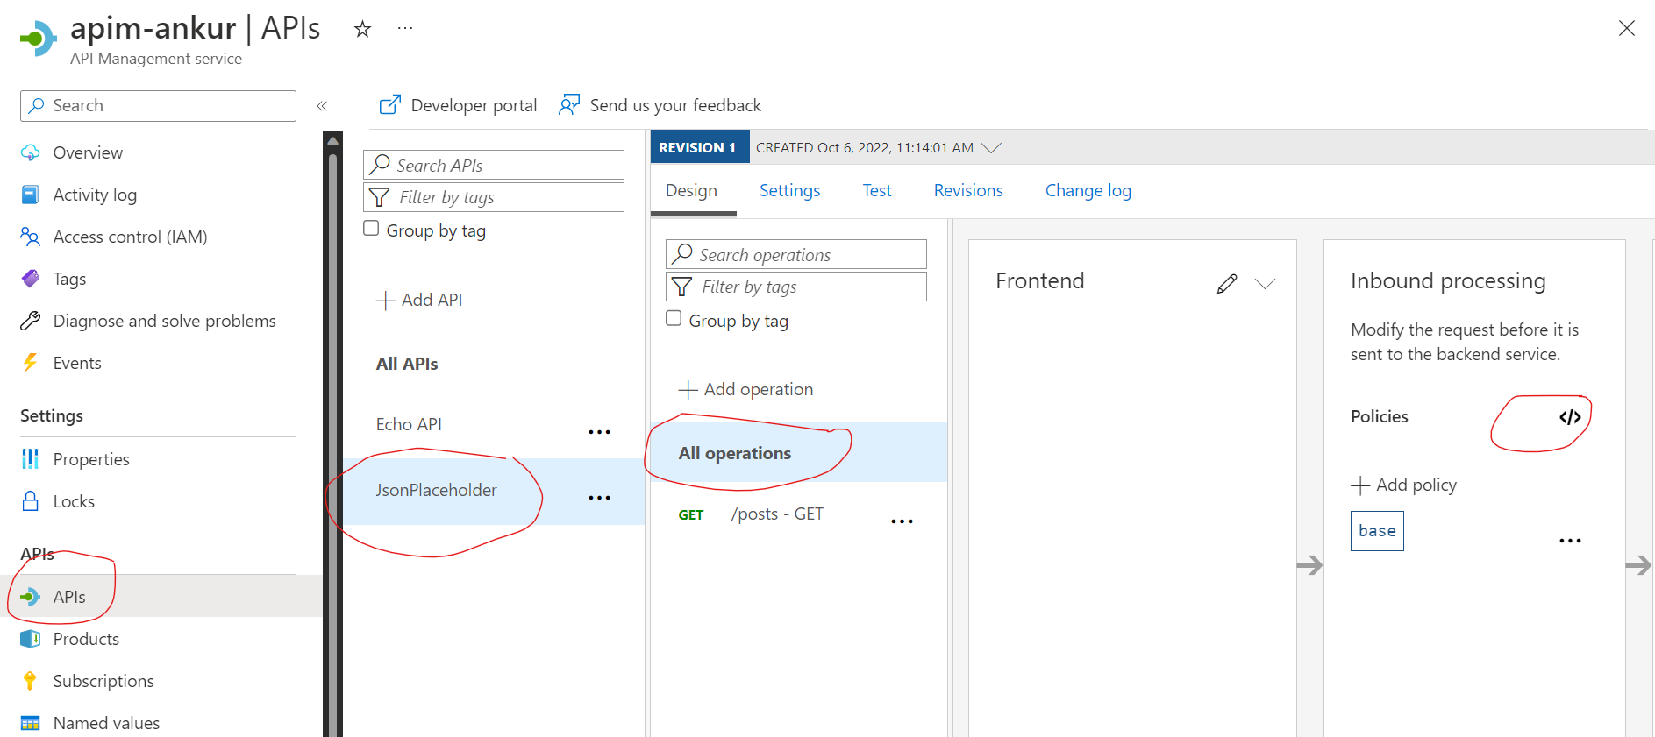
Task: Click the left menu vertical scrollbar
Action: [332, 434]
